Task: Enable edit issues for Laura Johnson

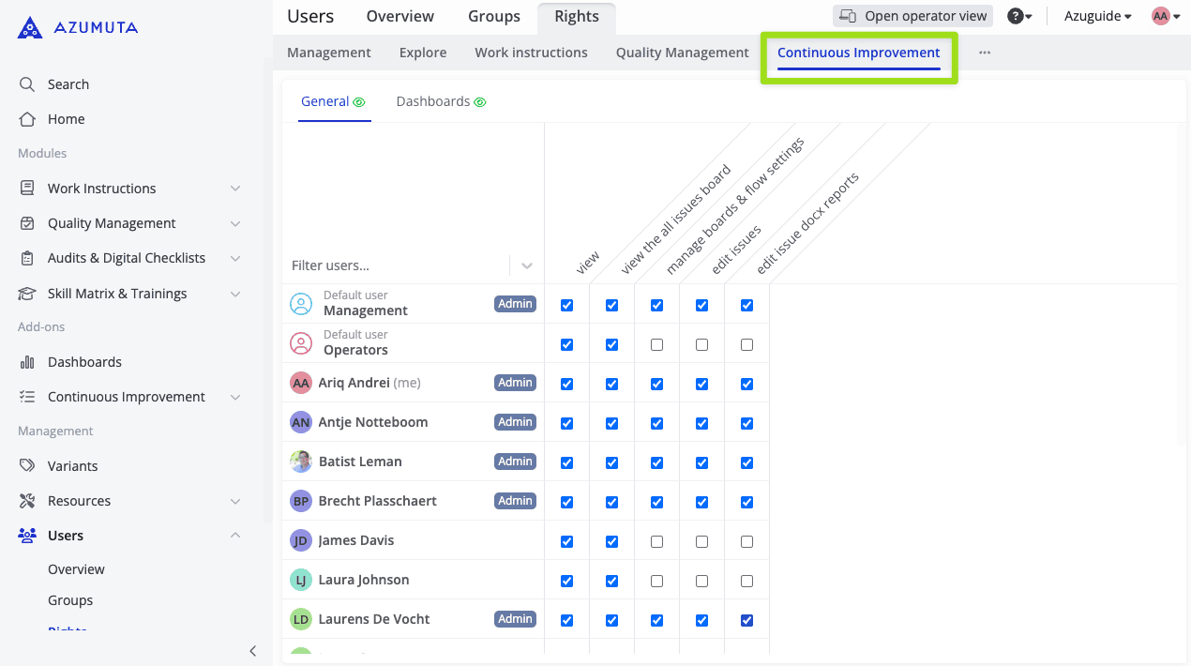Action: [701, 581]
